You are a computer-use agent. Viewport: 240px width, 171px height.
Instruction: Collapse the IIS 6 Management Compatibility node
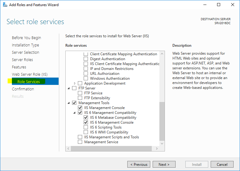tap(75, 113)
